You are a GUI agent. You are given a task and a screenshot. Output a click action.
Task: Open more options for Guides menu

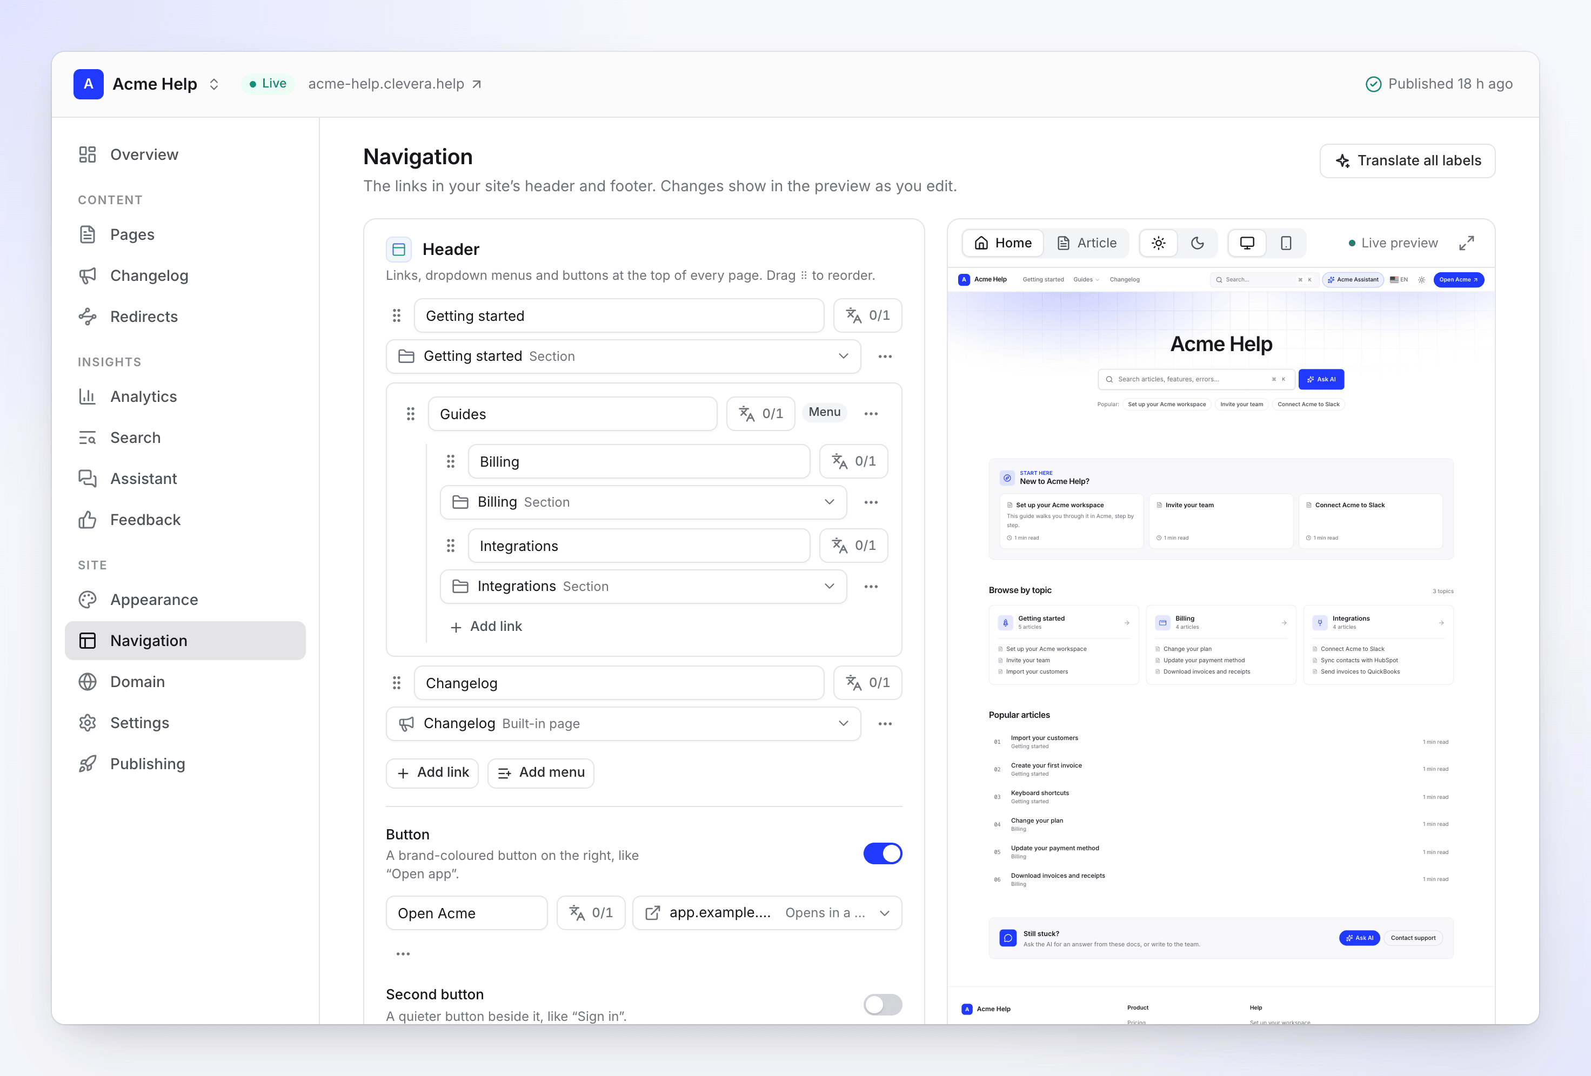tap(871, 413)
